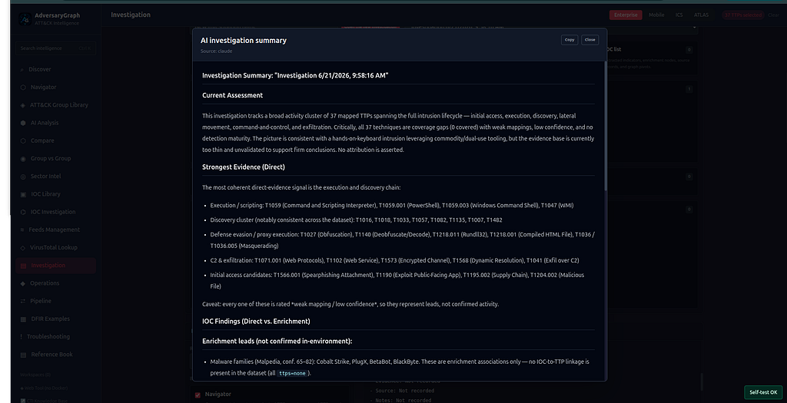Open ATT&CK Group Library section
This screenshot has width=787, height=403.
(55, 104)
